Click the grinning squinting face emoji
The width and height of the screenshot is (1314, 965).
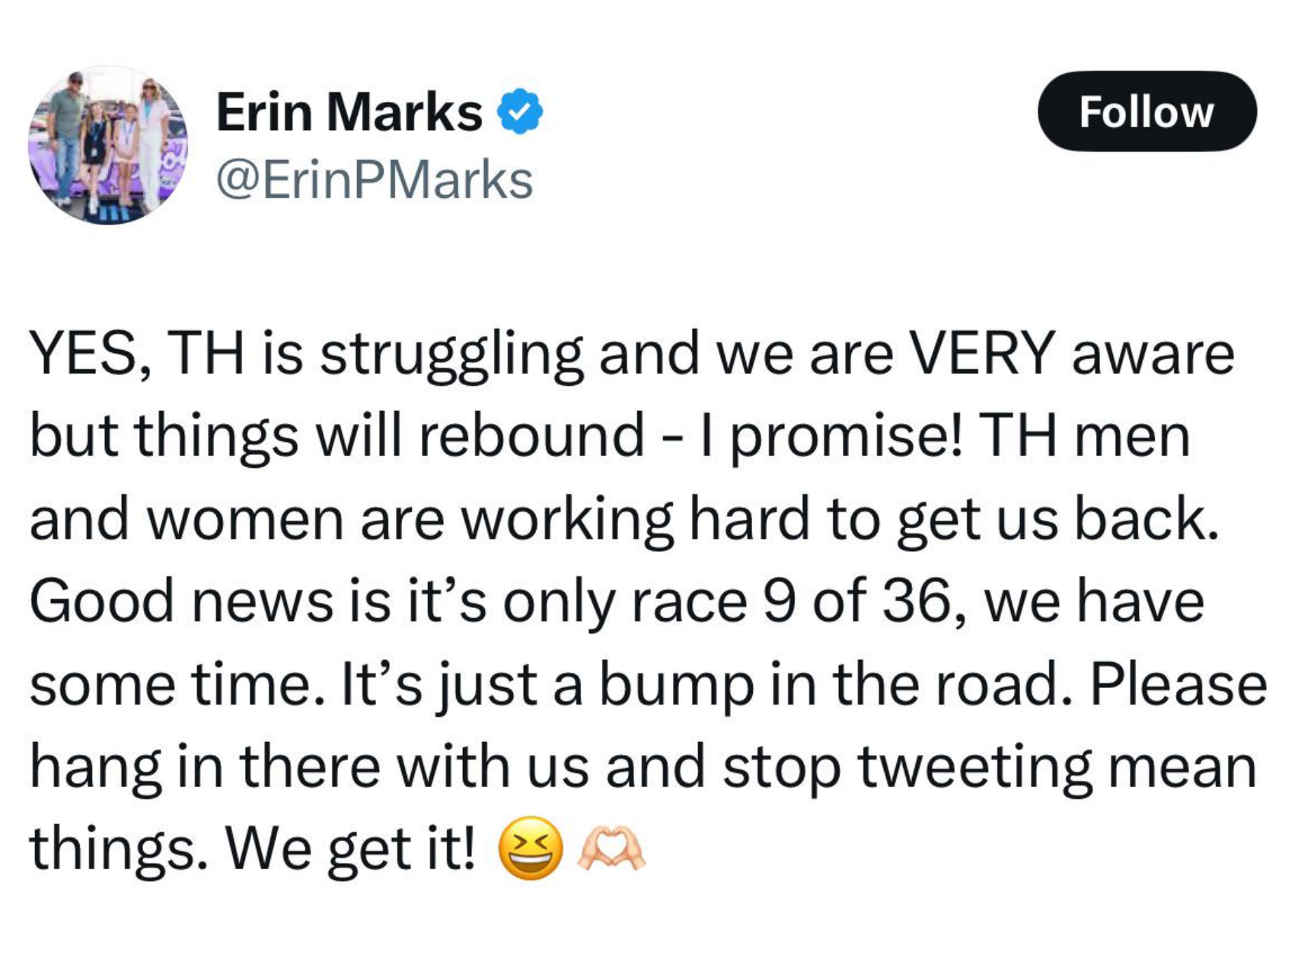[x=531, y=848]
